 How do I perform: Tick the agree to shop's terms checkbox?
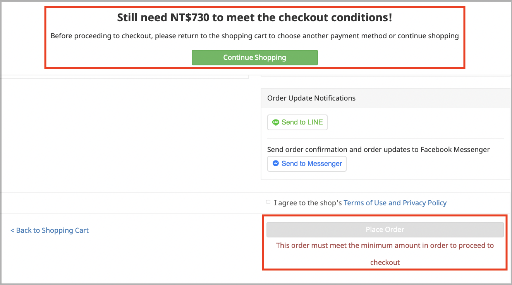coord(268,202)
